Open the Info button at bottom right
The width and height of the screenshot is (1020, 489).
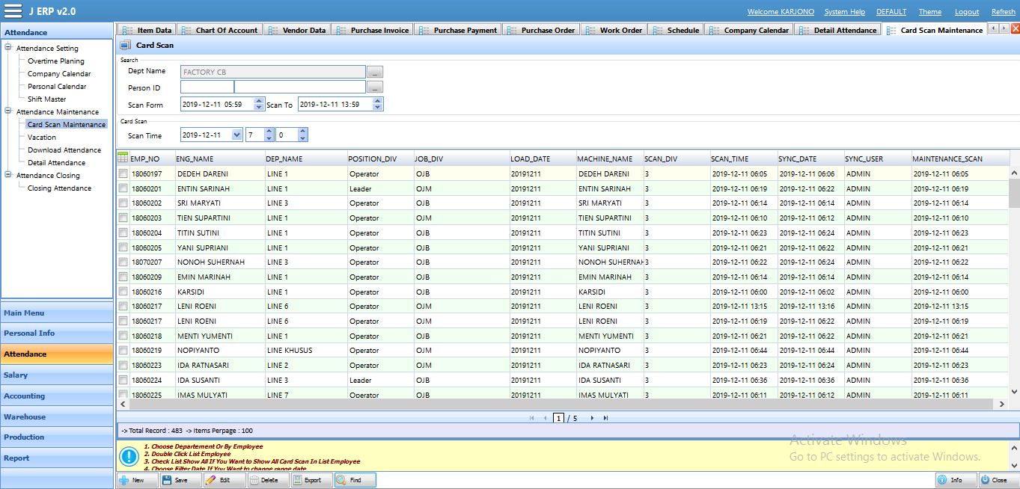pyautogui.click(x=956, y=480)
